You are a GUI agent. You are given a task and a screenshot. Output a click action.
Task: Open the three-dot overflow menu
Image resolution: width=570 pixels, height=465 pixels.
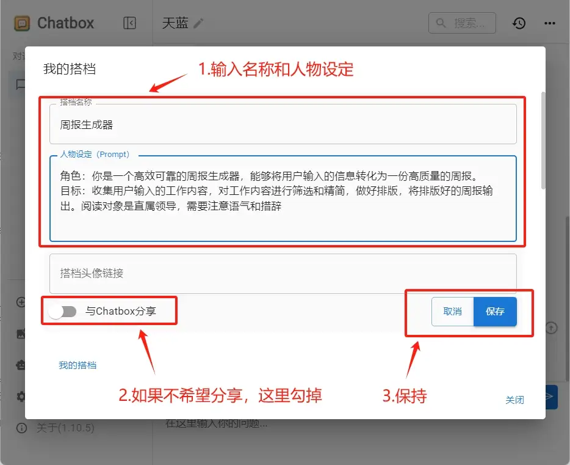(x=549, y=23)
